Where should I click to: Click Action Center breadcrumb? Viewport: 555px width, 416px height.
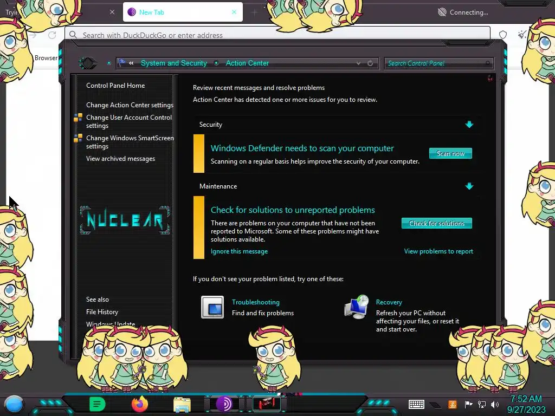coord(247,63)
